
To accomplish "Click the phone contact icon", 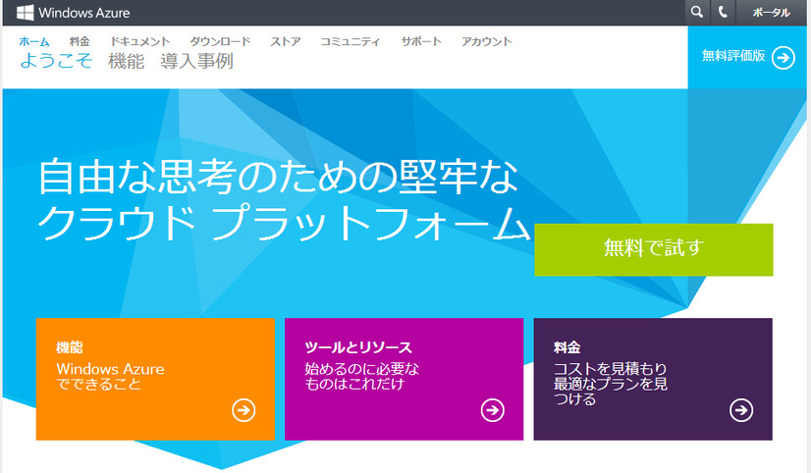I will click(723, 13).
